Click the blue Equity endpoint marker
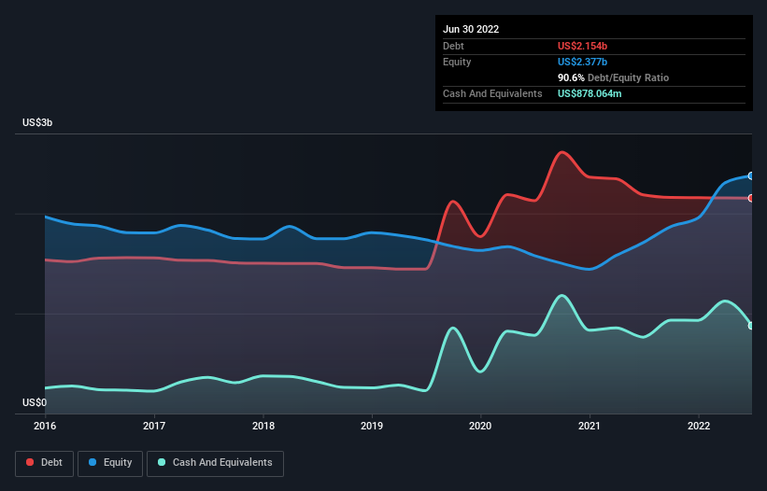 click(751, 175)
